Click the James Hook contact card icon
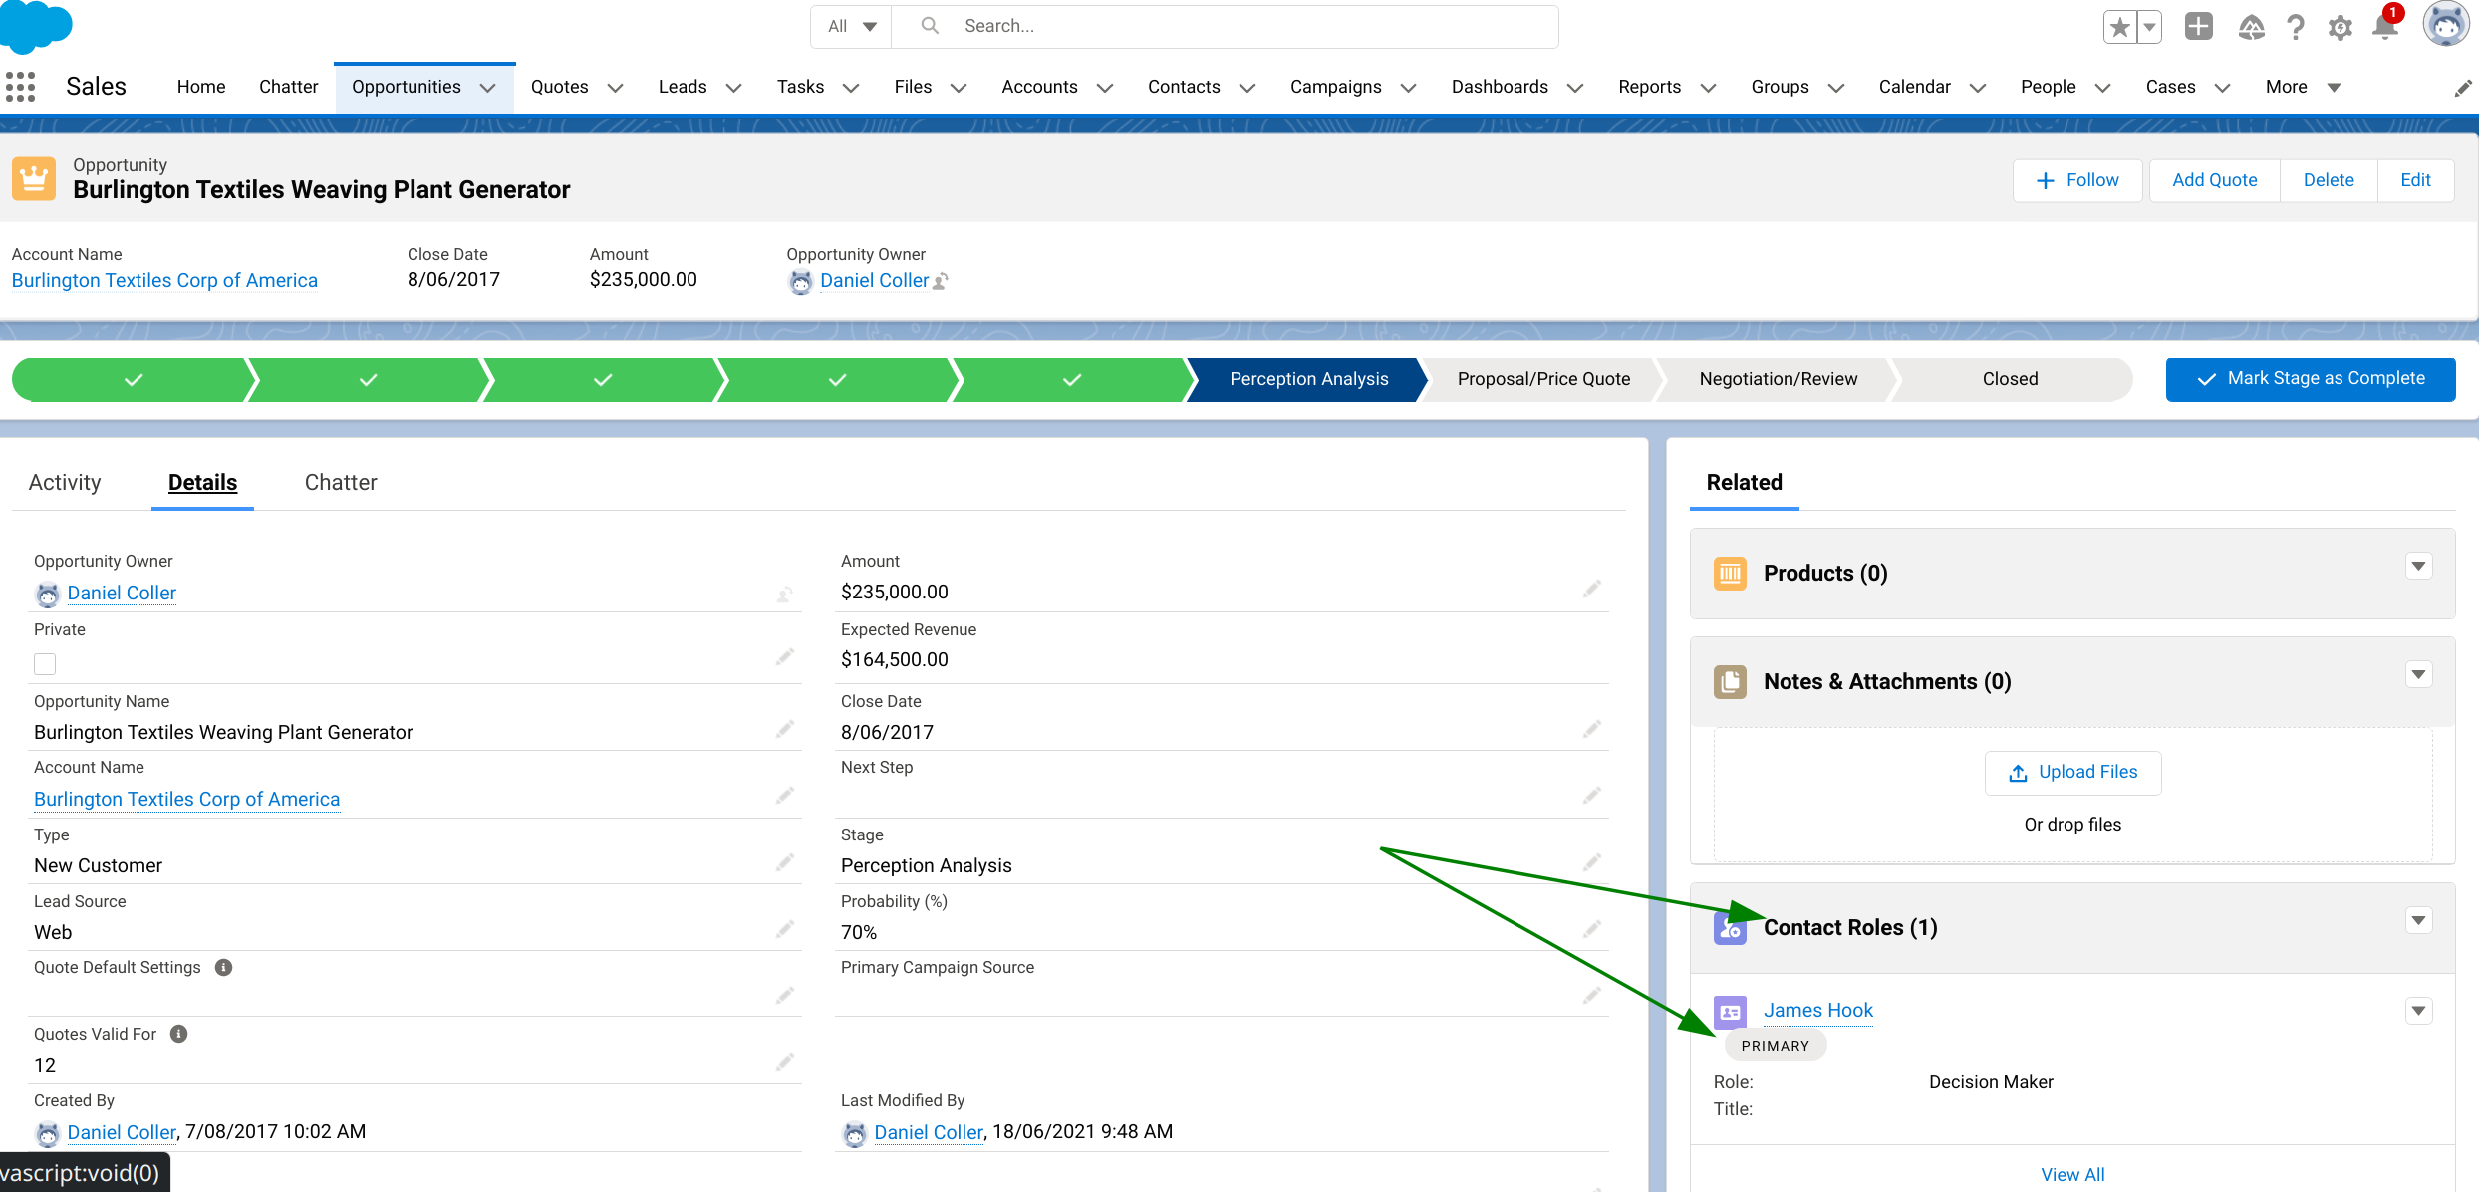This screenshot has width=2479, height=1192. [1730, 1012]
